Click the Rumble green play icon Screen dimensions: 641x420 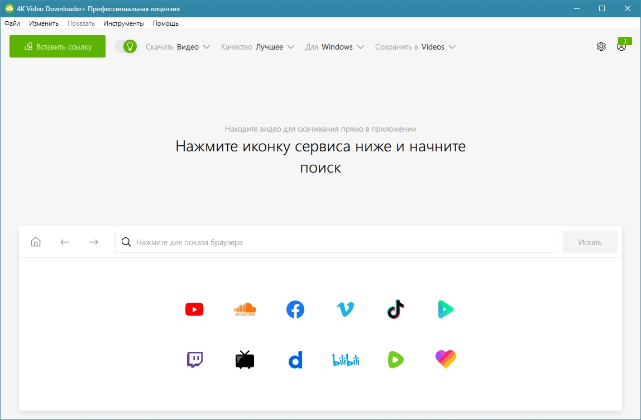click(x=395, y=360)
